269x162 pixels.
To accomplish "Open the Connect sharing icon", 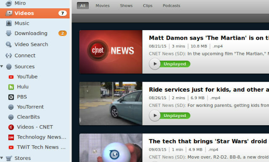I will [8, 56].
